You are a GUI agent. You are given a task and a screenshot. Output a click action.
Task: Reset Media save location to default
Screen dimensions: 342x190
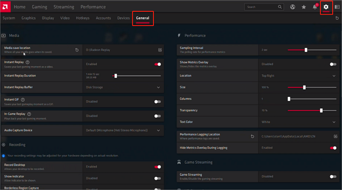click(x=77, y=50)
